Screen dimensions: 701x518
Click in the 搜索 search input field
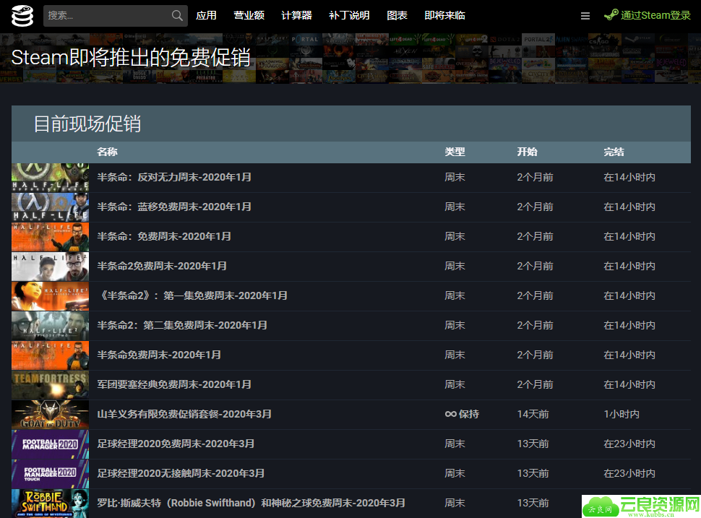107,15
